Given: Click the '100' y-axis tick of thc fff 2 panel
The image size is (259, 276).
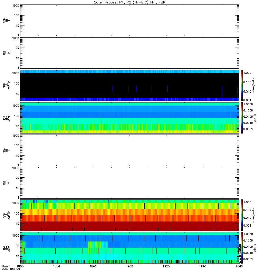Looking at the screenshot, I should click(x=17, y=178).
